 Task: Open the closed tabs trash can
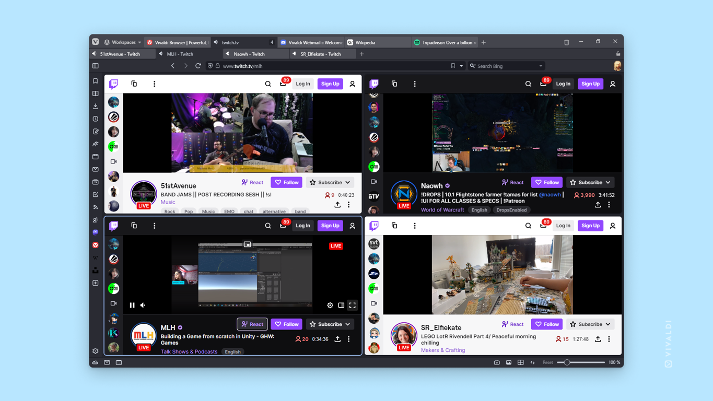566,42
